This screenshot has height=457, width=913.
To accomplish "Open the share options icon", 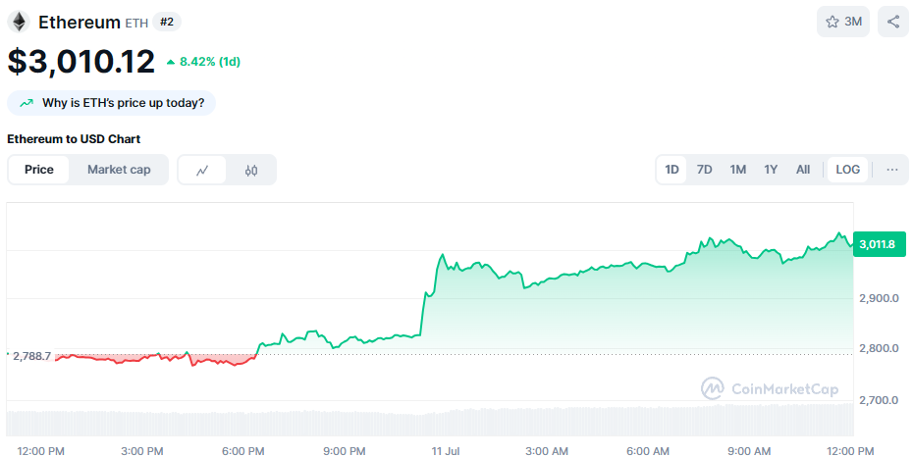I will (x=893, y=22).
